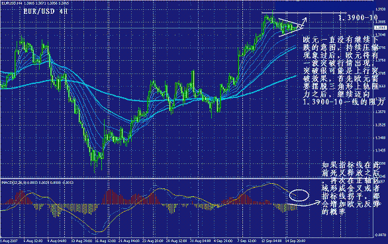
Task: Click the line "1.3900-10一线的阻力" in the annotation
Action: [x=344, y=102]
